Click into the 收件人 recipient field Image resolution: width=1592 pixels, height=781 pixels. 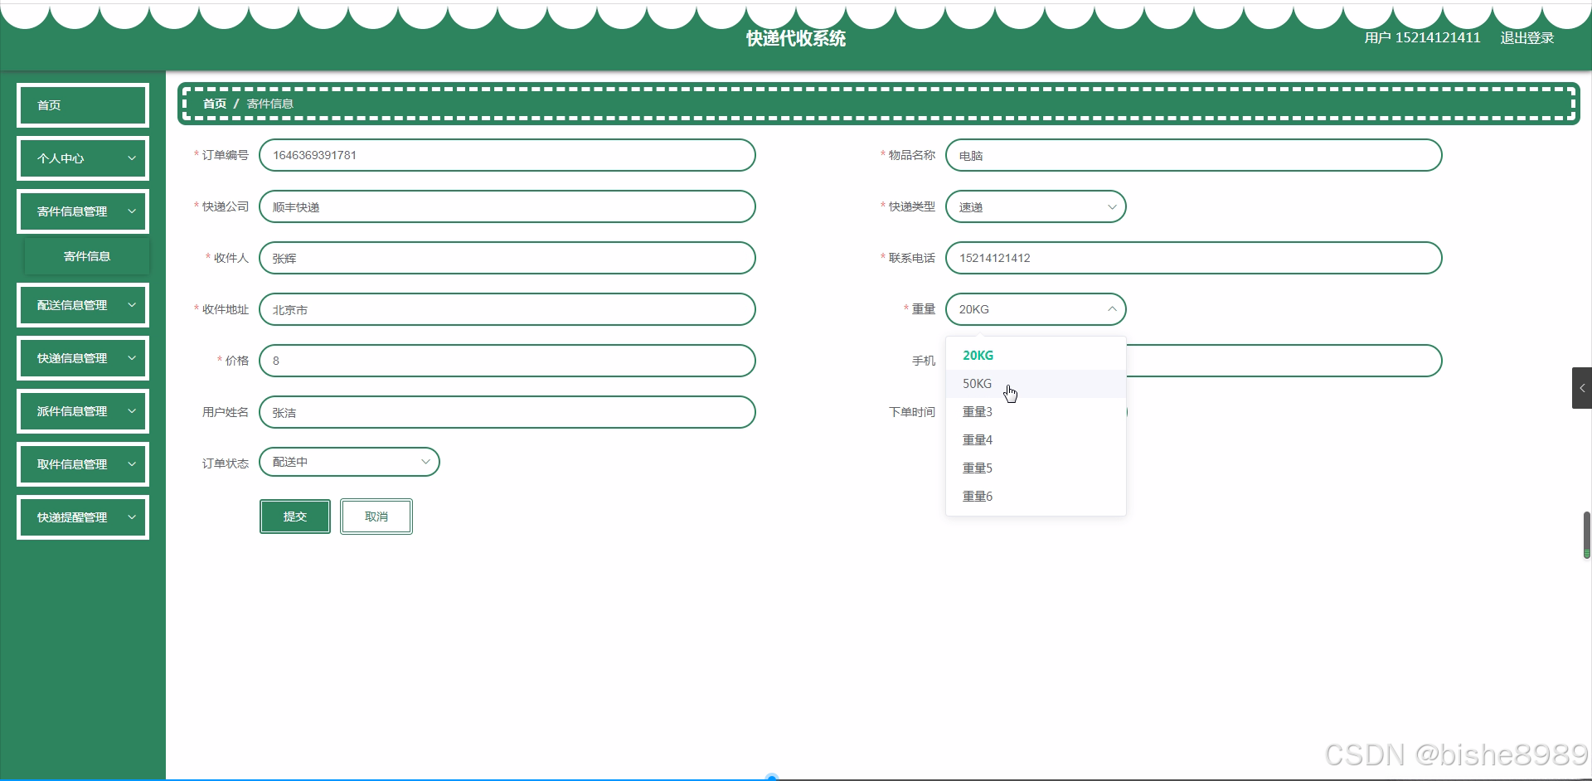(x=507, y=258)
